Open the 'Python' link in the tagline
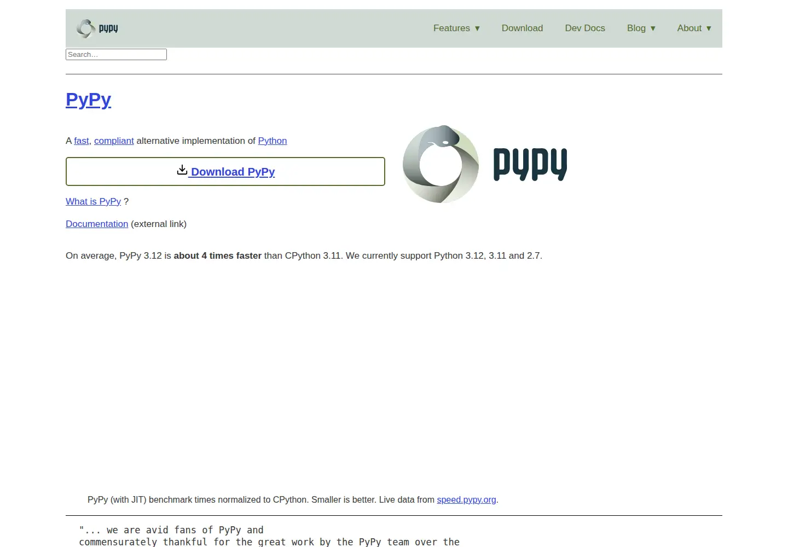The height and width of the screenshot is (547, 788). click(273, 141)
